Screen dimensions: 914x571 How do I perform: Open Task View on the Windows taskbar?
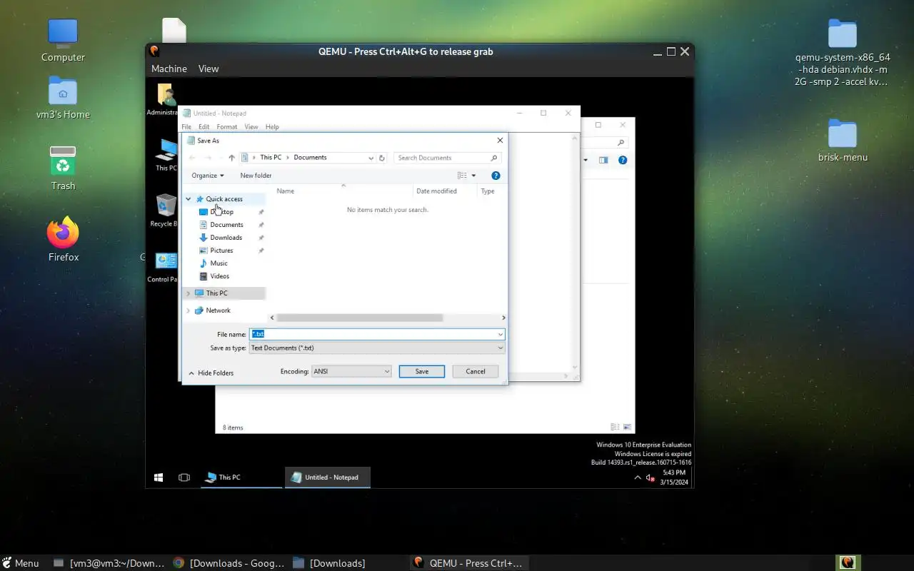point(184,477)
